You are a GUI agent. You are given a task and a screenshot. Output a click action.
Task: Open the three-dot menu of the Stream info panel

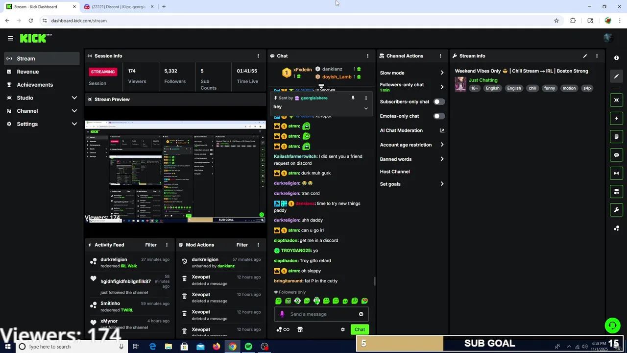[x=597, y=56]
